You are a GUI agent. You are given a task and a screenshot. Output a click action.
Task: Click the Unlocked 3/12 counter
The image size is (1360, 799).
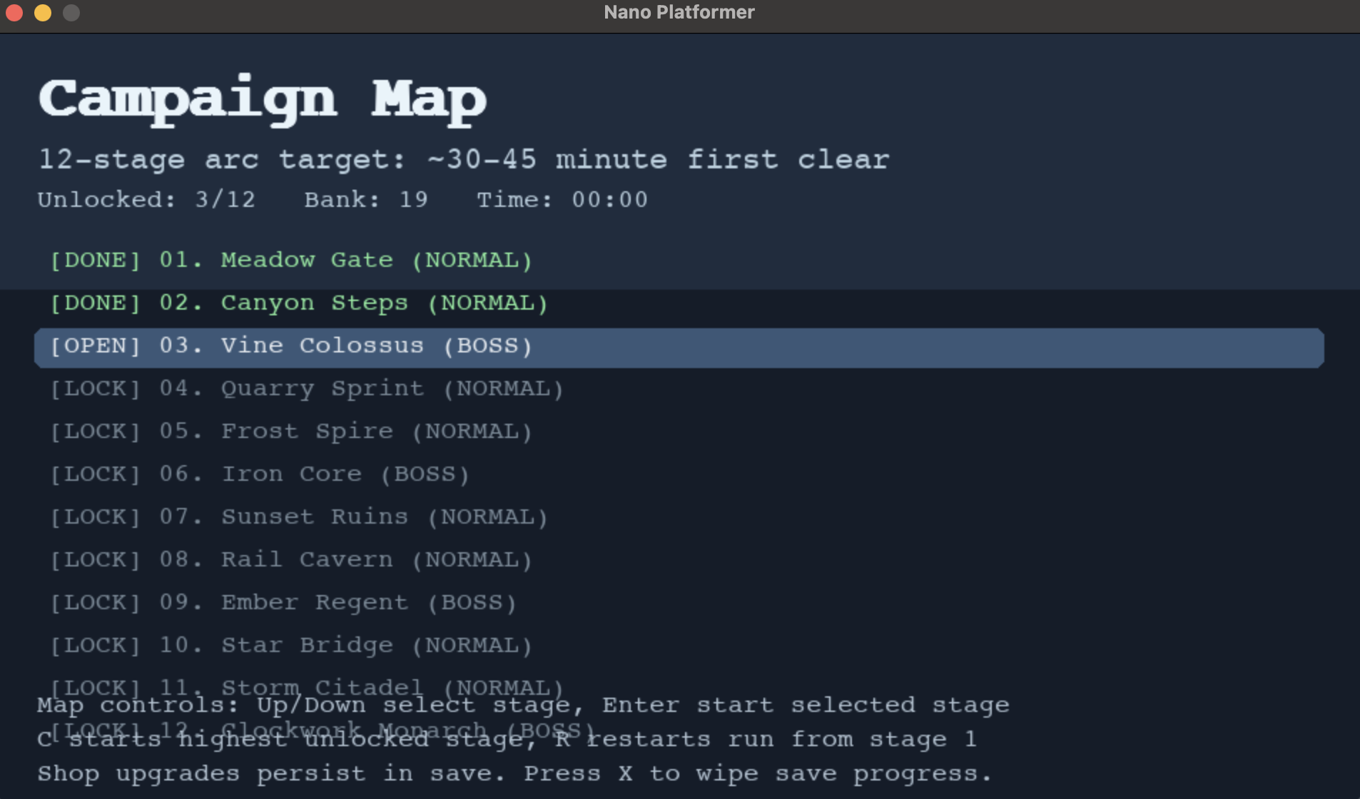[x=146, y=200]
